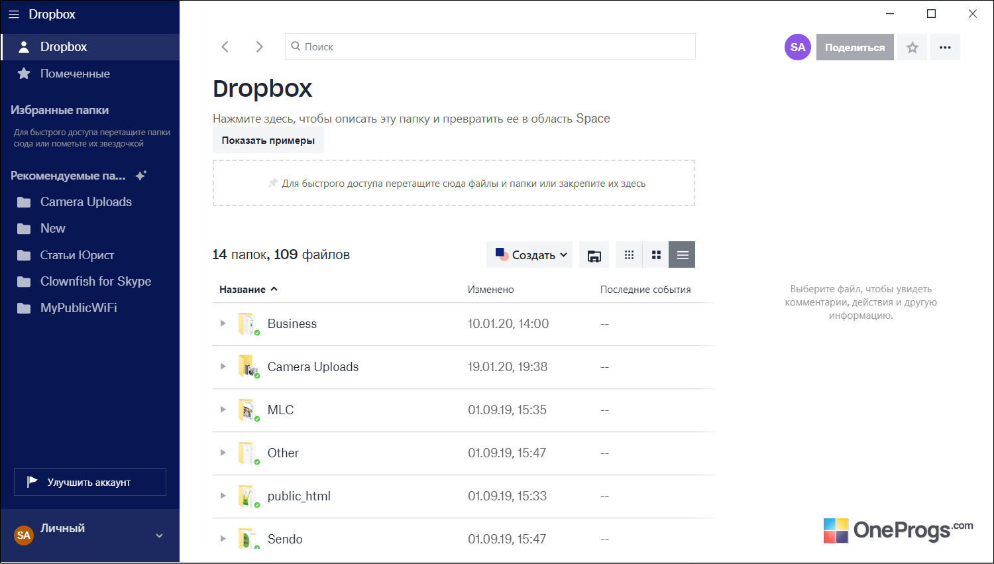Screen dimensions: 994x564
Task: Expand the MLC folder row
Action: [x=223, y=410]
